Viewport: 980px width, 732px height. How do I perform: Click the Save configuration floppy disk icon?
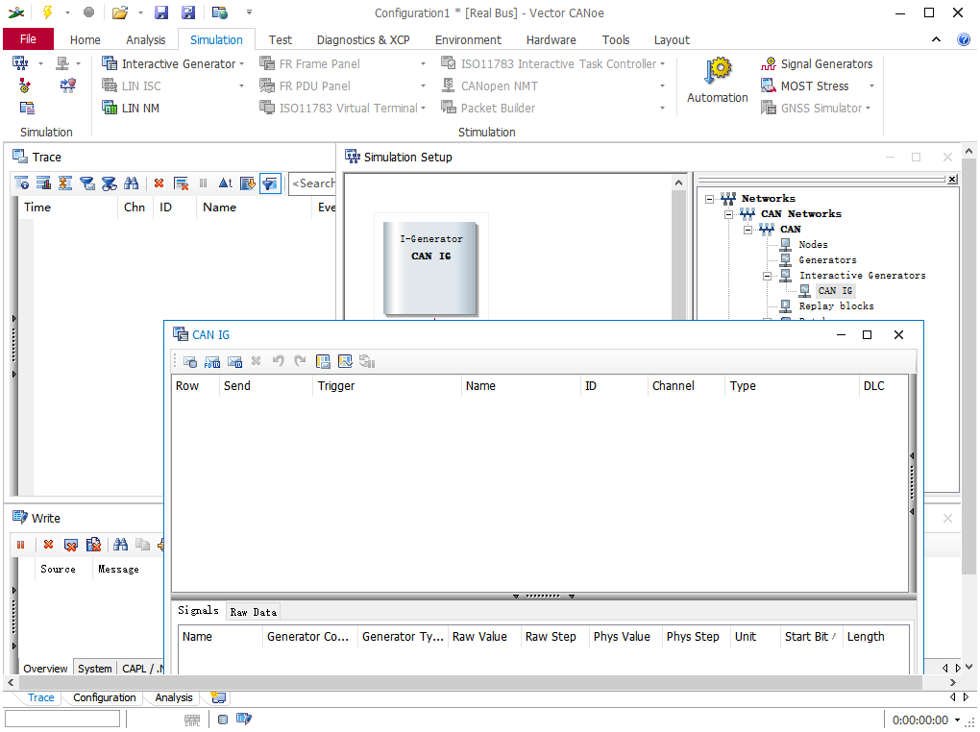click(161, 12)
